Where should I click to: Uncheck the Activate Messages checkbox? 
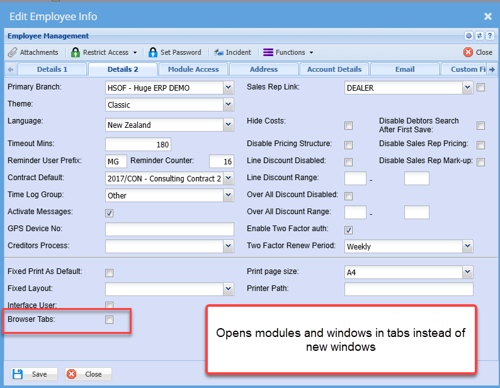pyautogui.click(x=110, y=213)
